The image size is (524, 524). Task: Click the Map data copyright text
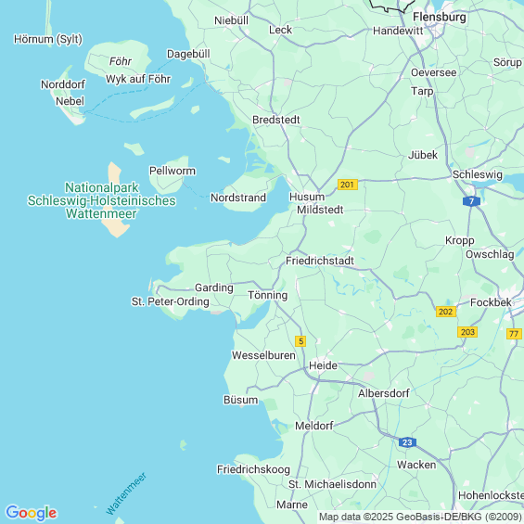coord(420,517)
